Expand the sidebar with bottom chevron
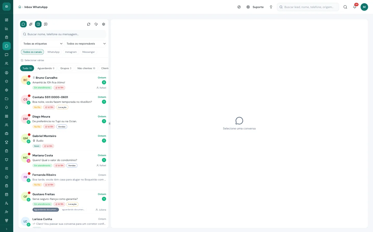 pos(6,229)
